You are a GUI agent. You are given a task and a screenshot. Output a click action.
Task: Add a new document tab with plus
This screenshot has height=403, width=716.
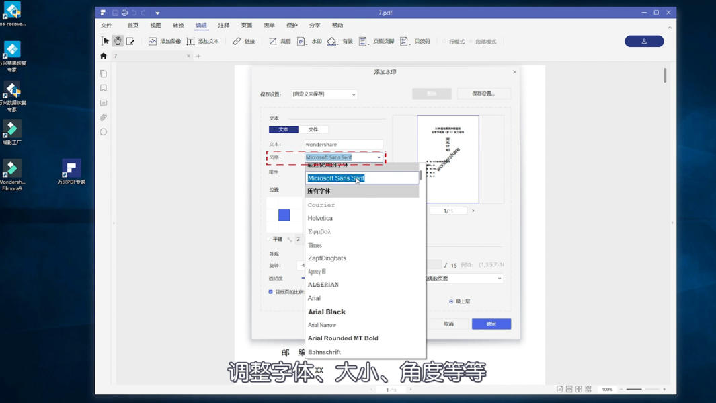click(198, 56)
